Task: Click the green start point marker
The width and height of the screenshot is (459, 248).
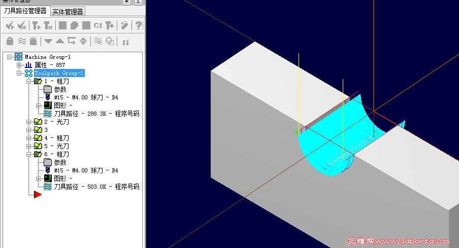Action: [296, 132]
